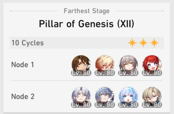
Task: Click Lv. 80 badge under red-haired avatar
Action: tap(152, 73)
